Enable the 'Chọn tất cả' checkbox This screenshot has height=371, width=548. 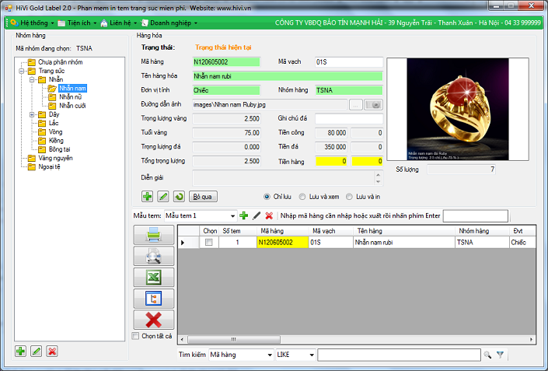point(136,336)
